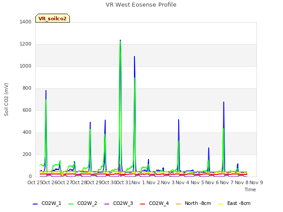Click the Nov 1 x-axis tick label
Screen dimensions: 283x212
pyautogui.click(x=138, y=182)
